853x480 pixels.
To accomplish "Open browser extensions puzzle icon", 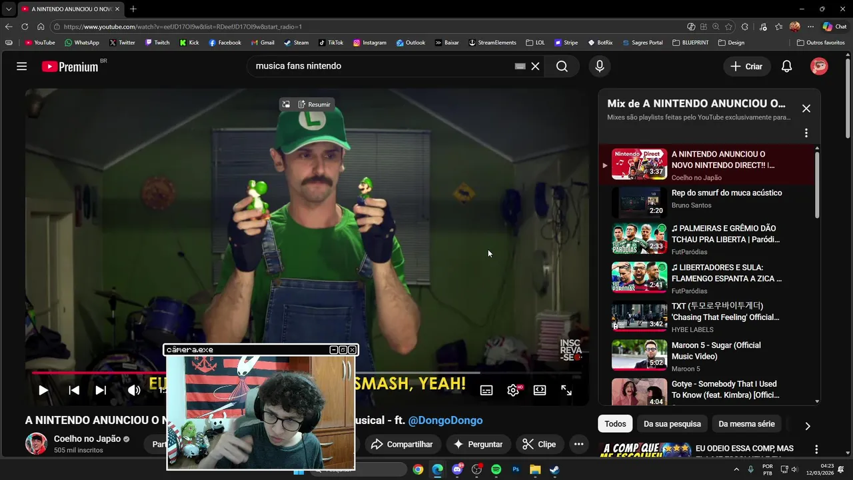I will click(745, 27).
